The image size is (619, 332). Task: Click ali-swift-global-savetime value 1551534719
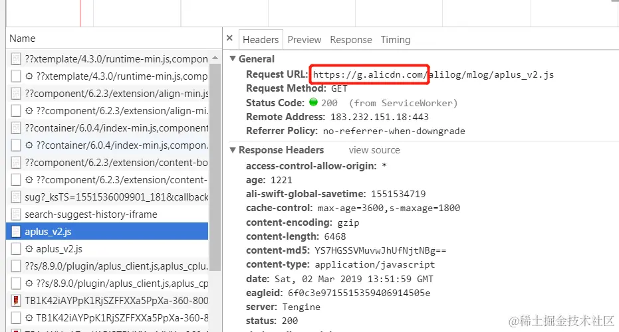[398, 194]
